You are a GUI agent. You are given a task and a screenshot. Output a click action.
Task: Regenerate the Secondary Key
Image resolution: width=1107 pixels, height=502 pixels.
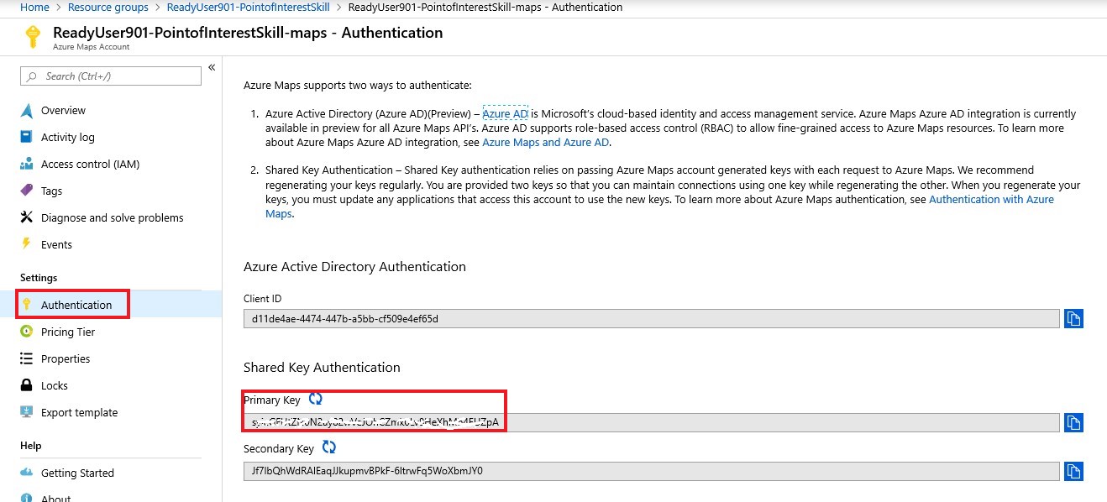[x=328, y=447]
